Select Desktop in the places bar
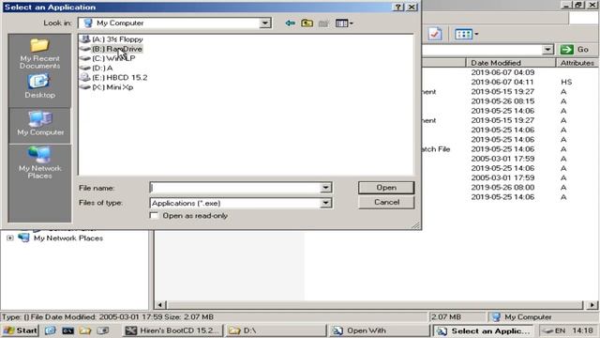Image resolution: width=600 pixels, height=338 pixels. tap(39, 86)
